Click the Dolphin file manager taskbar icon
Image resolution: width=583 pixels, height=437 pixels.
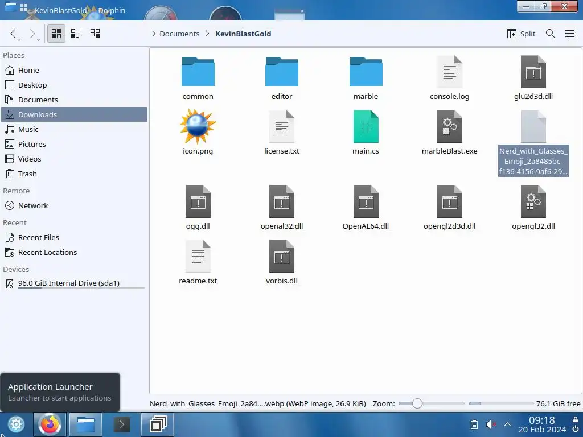[85, 424]
